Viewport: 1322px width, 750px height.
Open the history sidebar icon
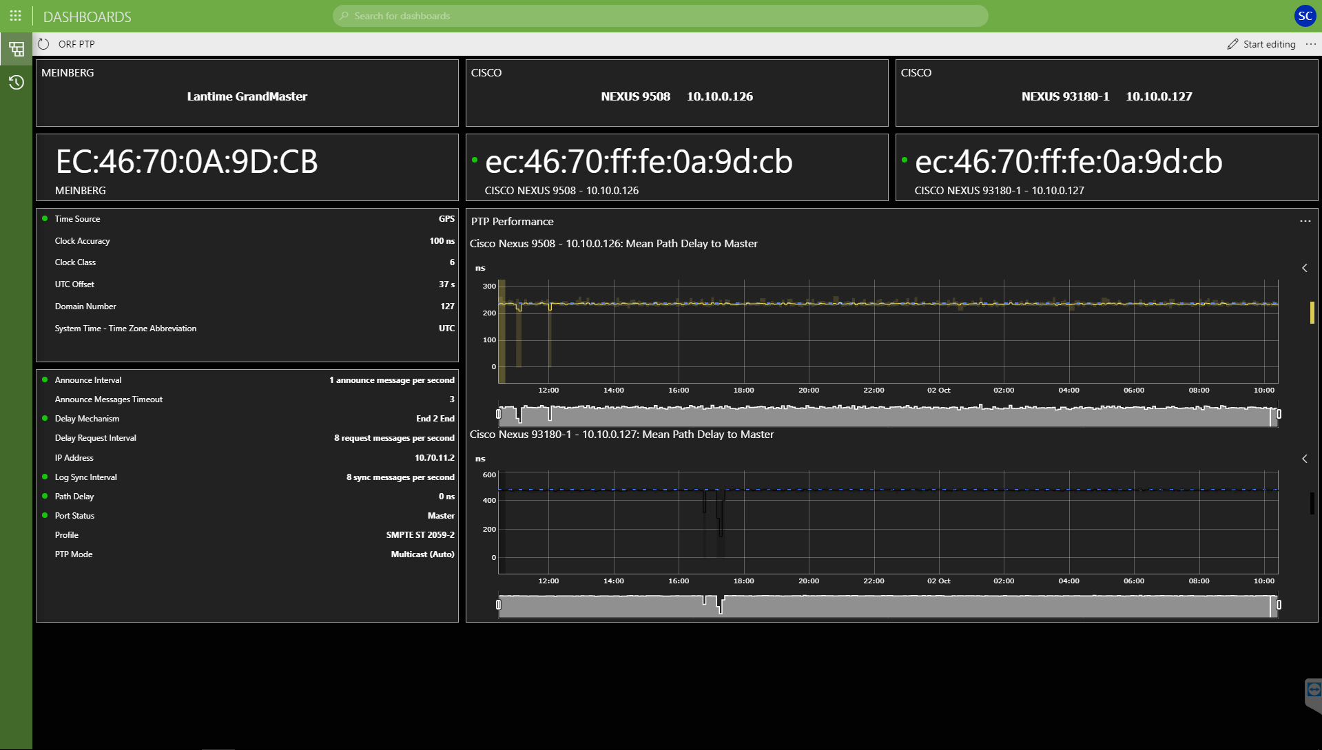17,83
